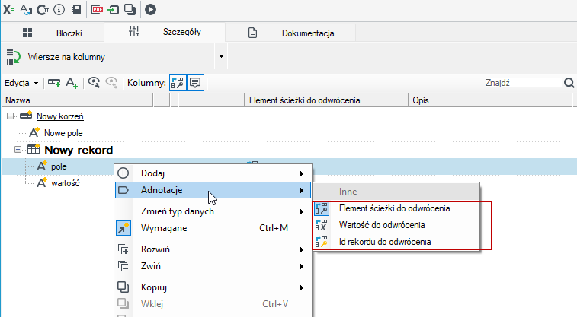Select the Nowy rekord tree item

tap(79, 150)
